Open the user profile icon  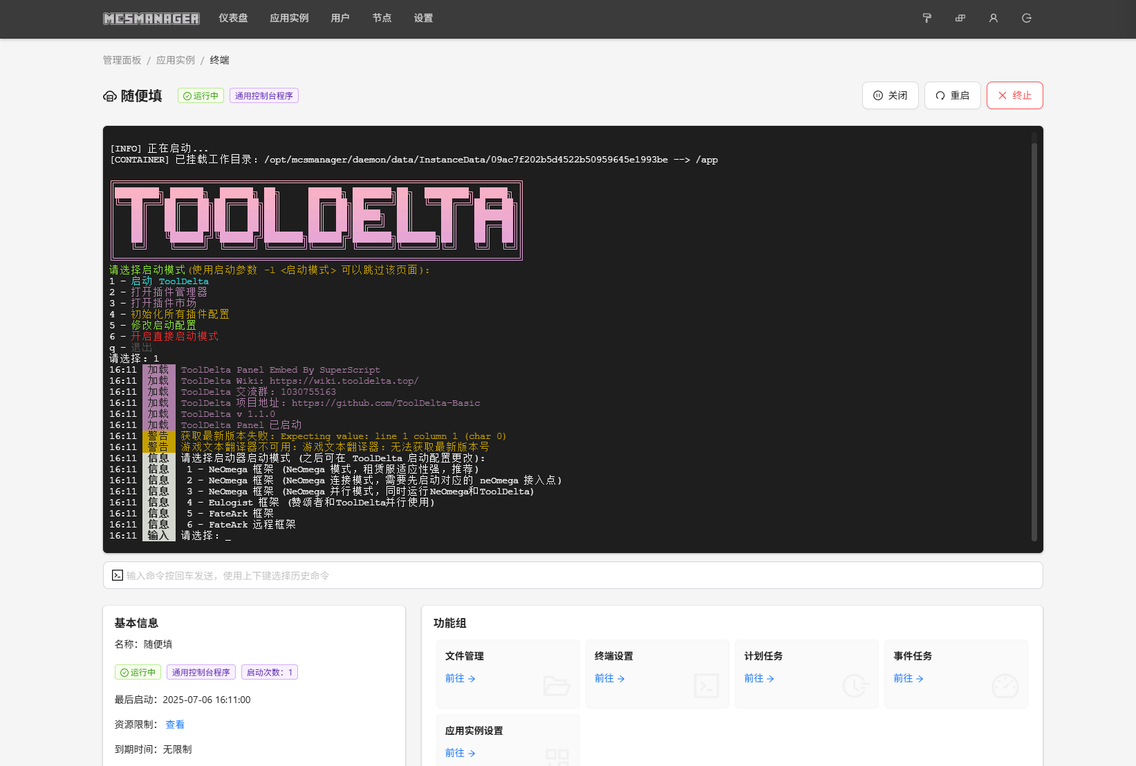pos(993,18)
